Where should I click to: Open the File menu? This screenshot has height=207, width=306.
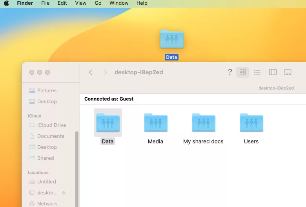[x=46, y=3]
